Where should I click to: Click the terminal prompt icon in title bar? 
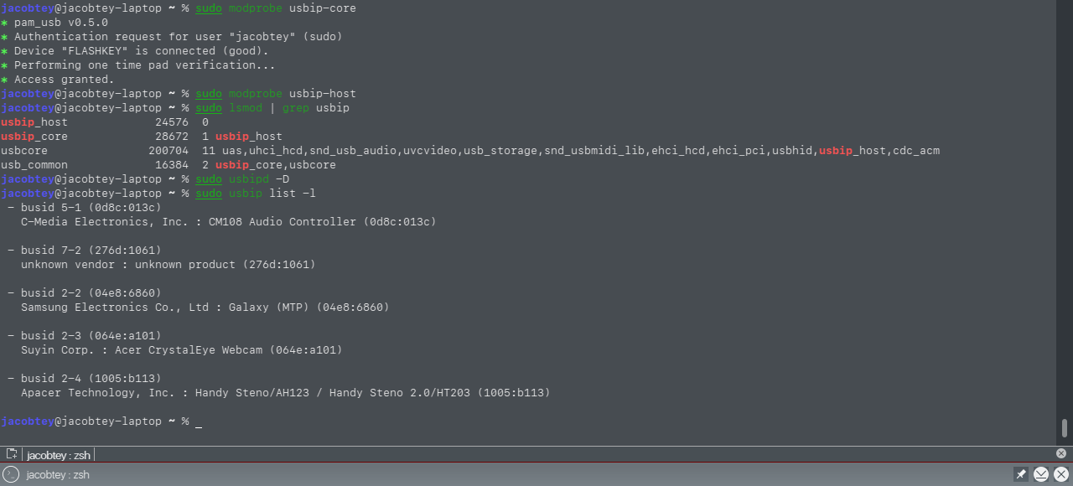click(11, 474)
